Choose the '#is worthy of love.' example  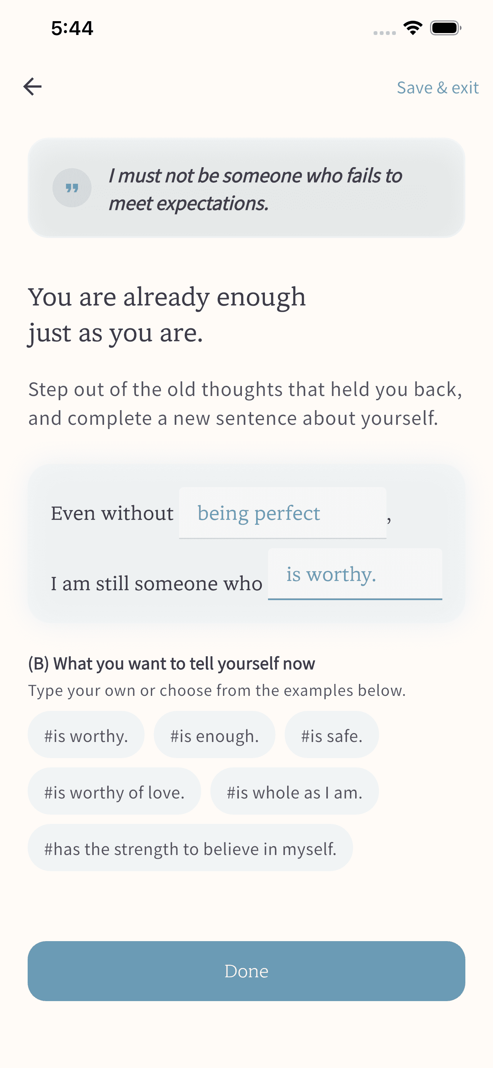(114, 792)
